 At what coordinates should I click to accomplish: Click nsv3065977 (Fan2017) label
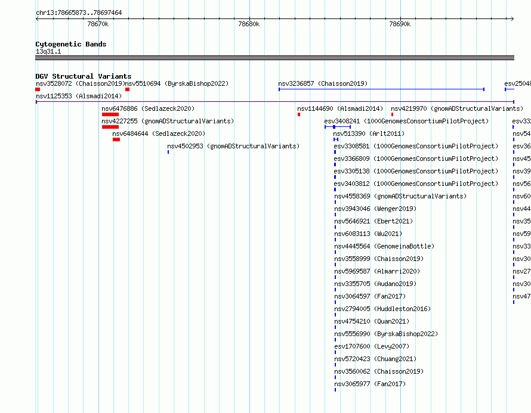coord(370,384)
